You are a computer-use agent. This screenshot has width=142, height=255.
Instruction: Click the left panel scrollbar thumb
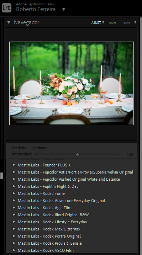coord(2,176)
